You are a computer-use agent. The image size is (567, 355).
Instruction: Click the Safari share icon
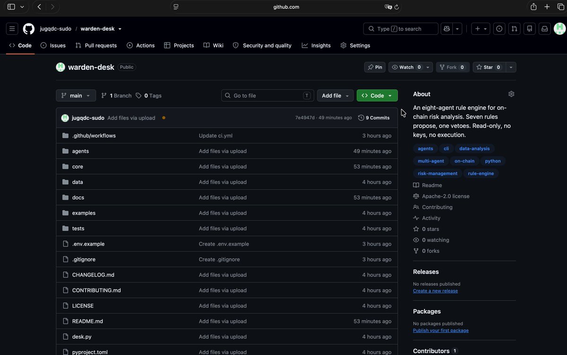tap(533, 7)
